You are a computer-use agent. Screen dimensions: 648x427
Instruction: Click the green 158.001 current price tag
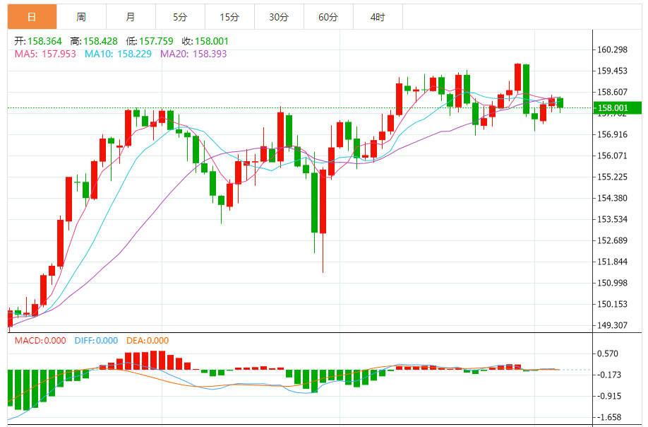click(618, 108)
